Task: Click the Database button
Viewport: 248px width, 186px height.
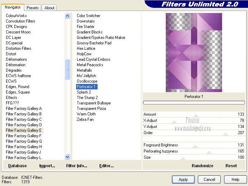Action: point(17,166)
